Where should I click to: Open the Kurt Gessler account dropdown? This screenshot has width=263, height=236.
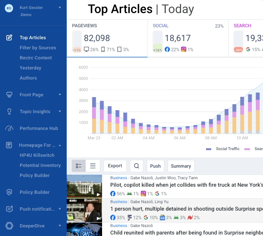tap(60, 7)
